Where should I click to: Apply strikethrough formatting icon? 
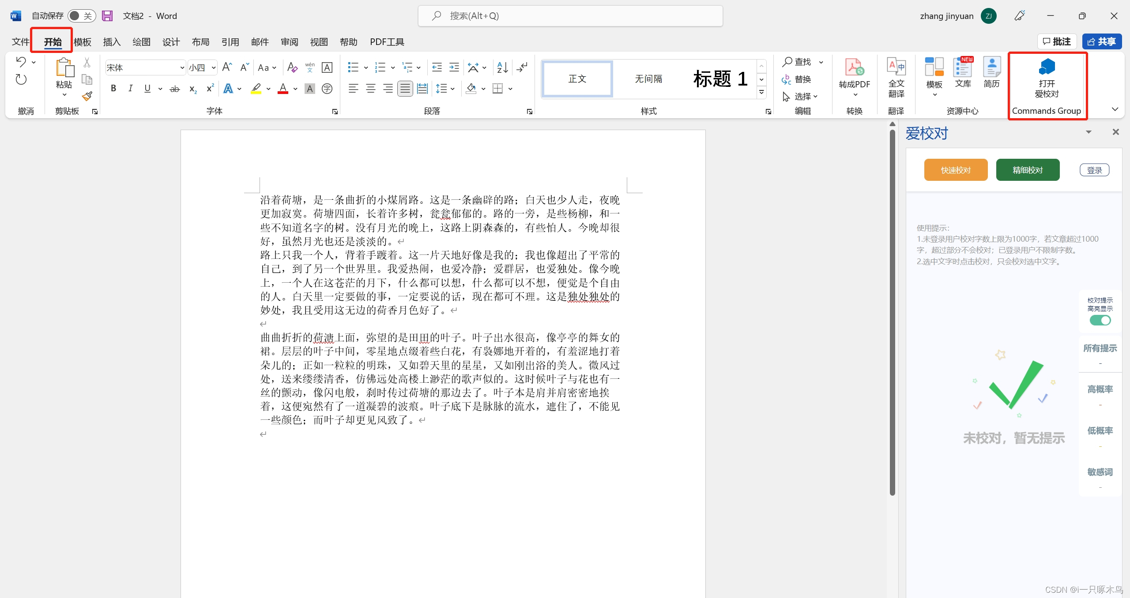tap(175, 89)
